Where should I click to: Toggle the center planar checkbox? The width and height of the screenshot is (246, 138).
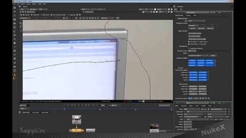coord(198,42)
